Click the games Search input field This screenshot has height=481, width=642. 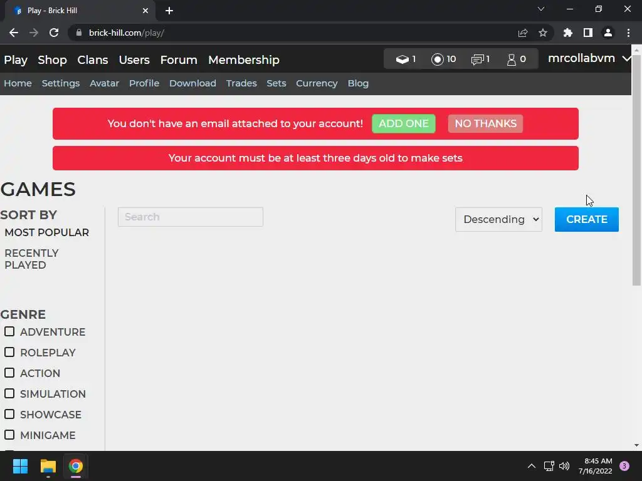(191, 217)
